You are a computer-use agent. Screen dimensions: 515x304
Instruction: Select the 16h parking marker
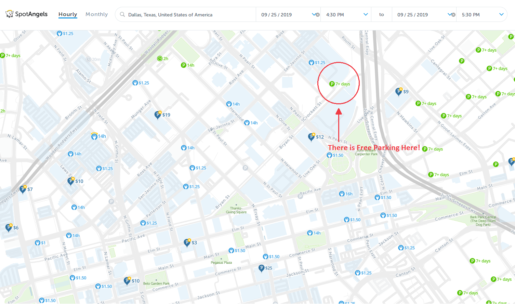[346, 194]
